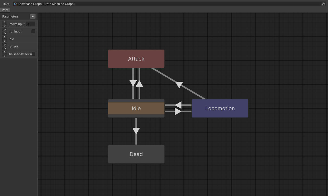Move finishedAttacking parameter down

tap(5, 56)
